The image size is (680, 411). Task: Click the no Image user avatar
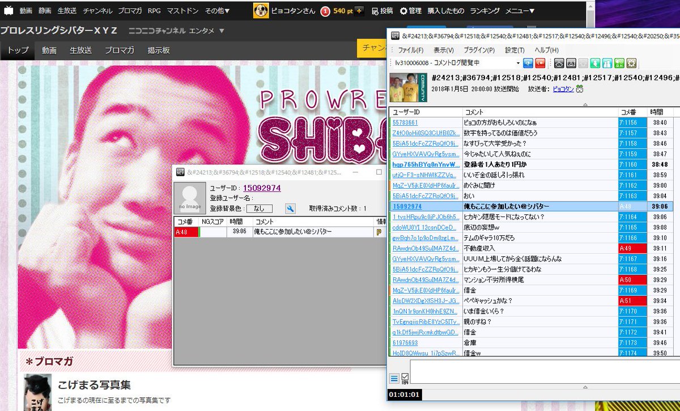click(189, 198)
